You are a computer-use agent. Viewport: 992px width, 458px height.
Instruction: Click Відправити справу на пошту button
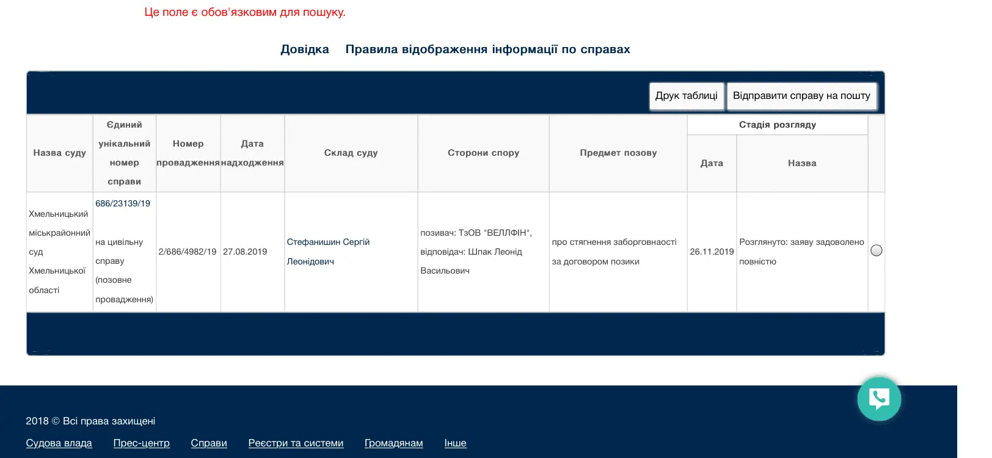pos(801,96)
